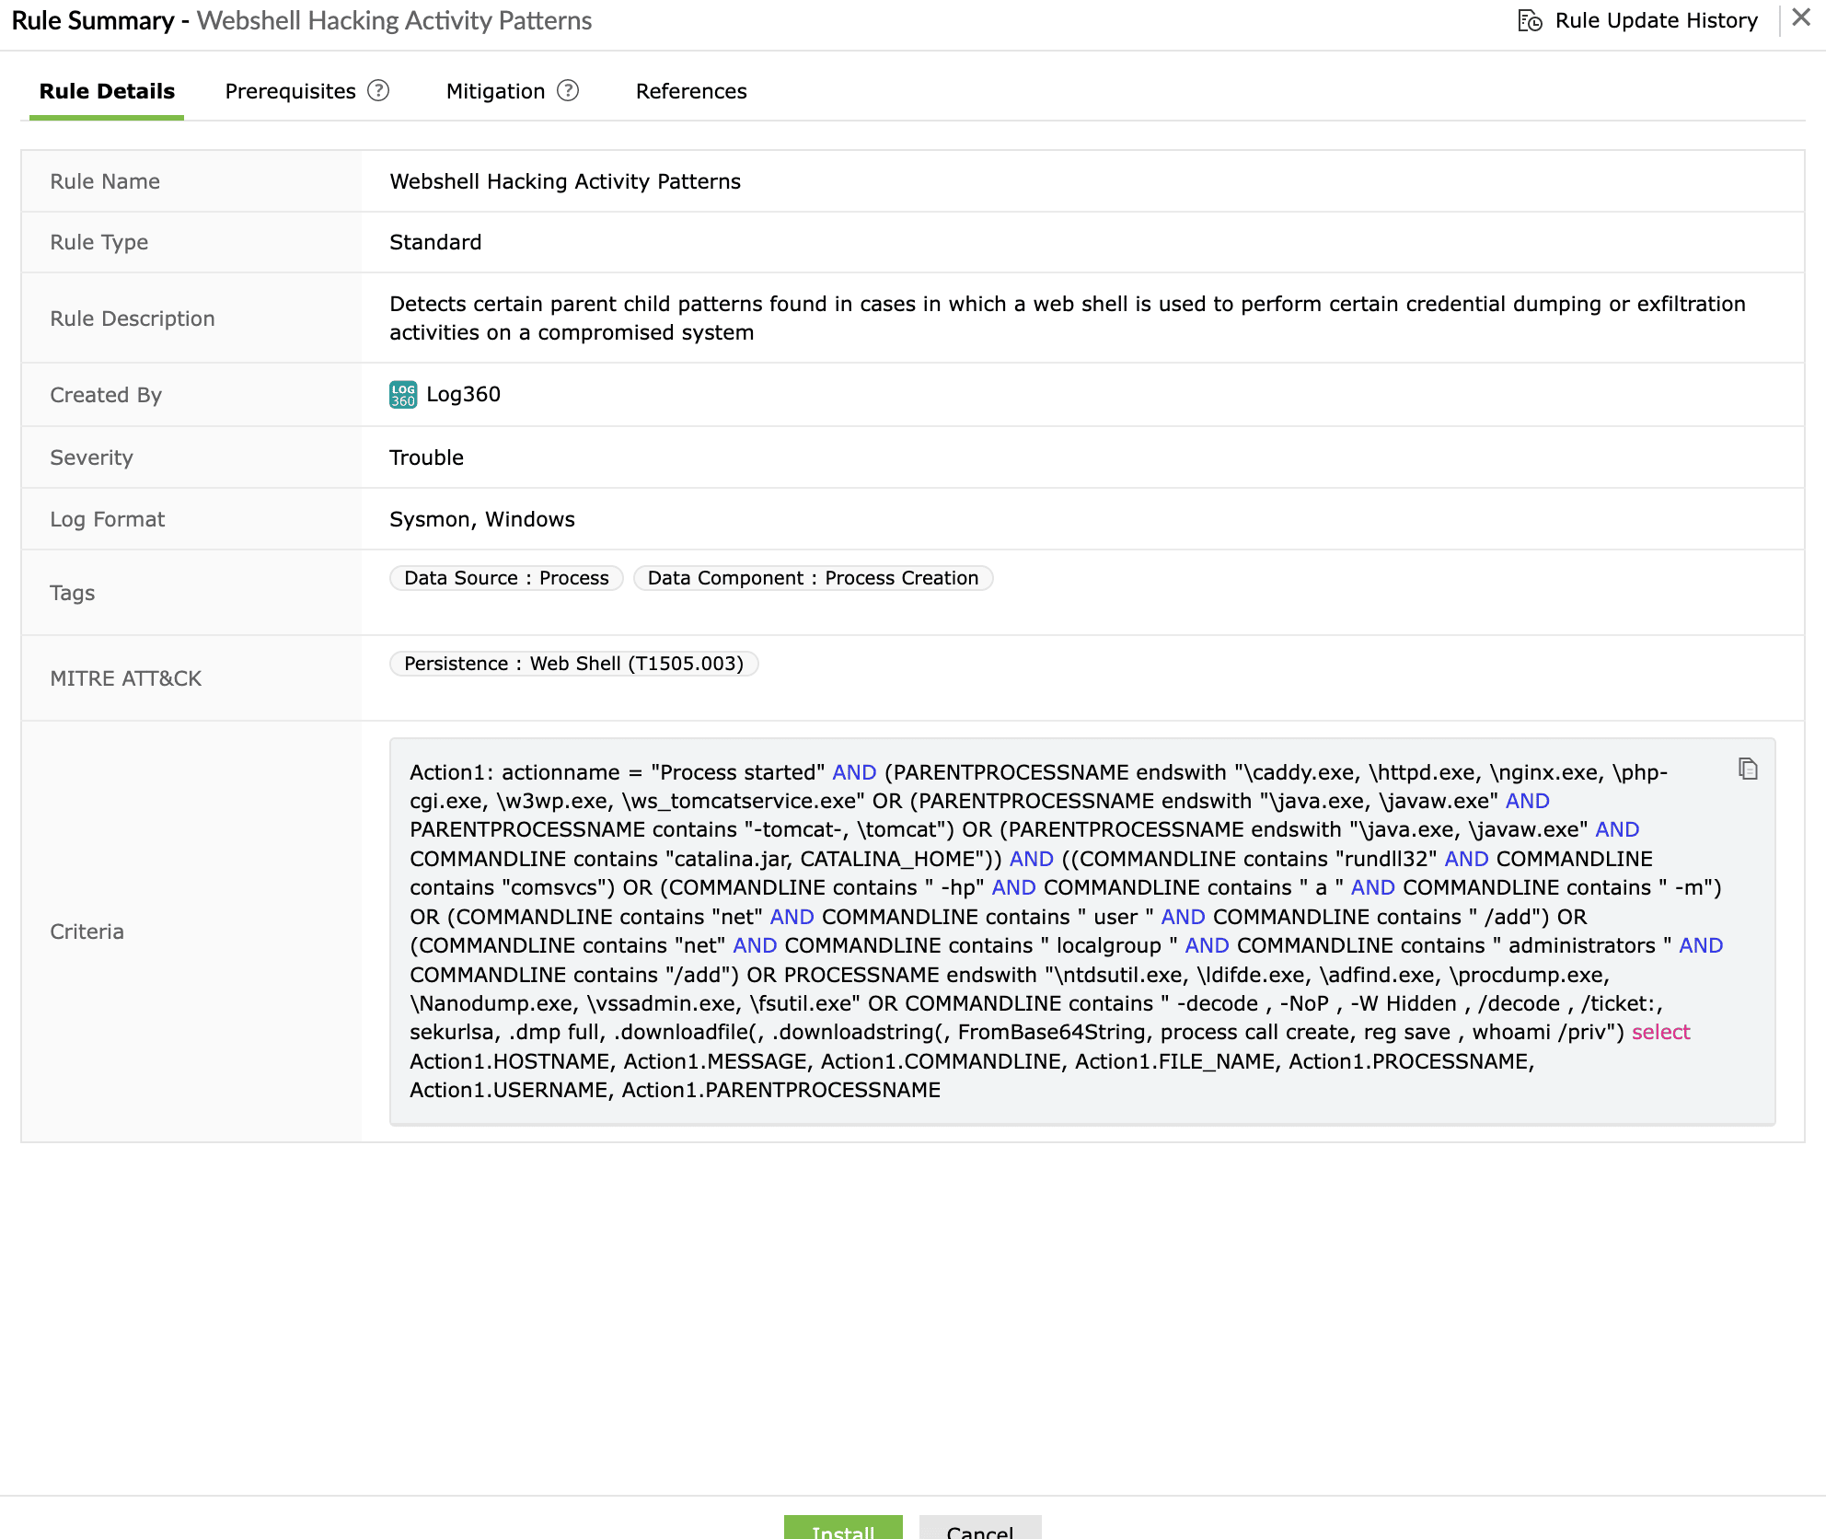The width and height of the screenshot is (1826, 1539).
Task: Cancel the rule installation
Action: [979, 1528]
